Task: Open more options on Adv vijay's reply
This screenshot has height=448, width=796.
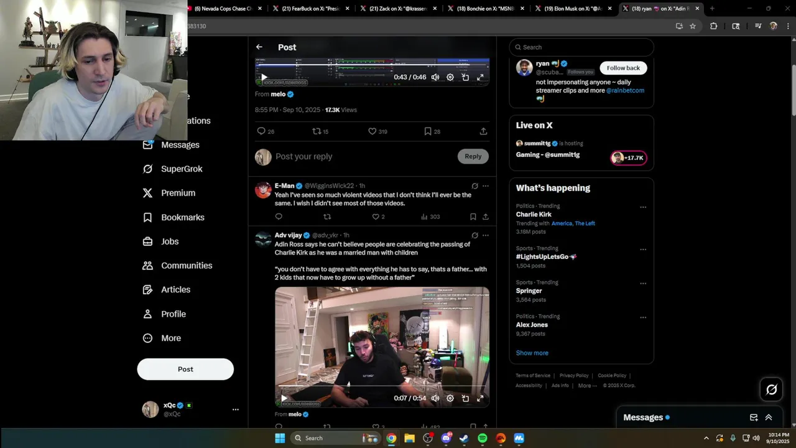Action: [x=486, y=235]
